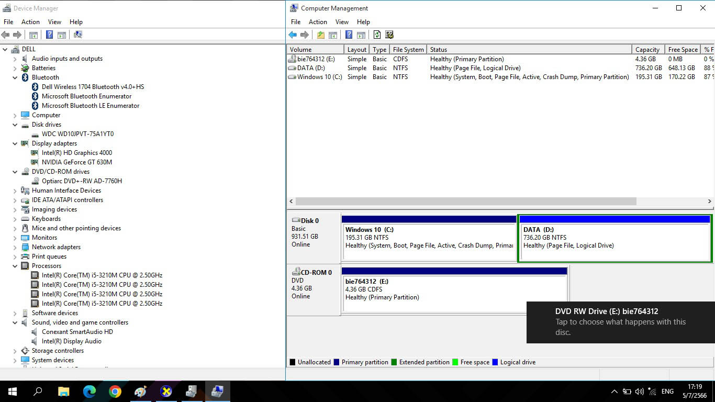Expand the Batteries node
This screenshot has width=715, height=402.
point(15,68)
